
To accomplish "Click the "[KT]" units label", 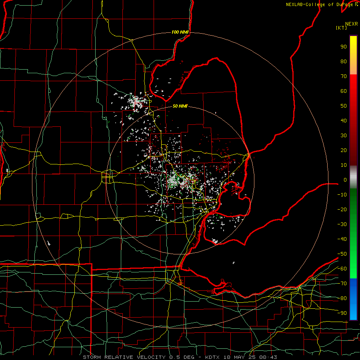I will 341,28.
